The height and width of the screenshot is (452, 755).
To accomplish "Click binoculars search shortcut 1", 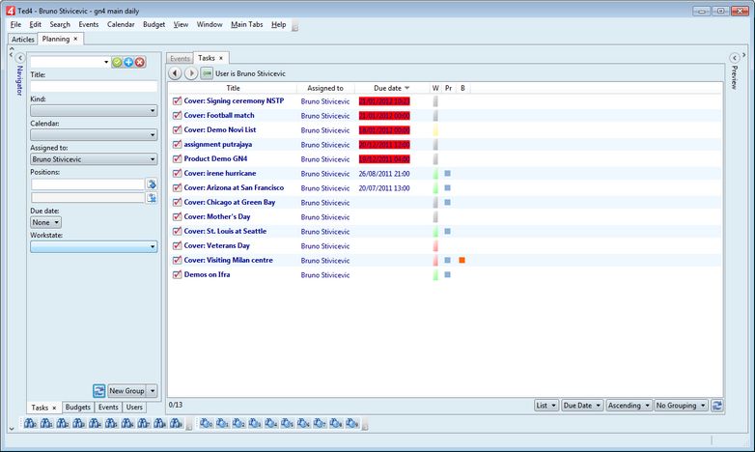I will tap(46, 424).
